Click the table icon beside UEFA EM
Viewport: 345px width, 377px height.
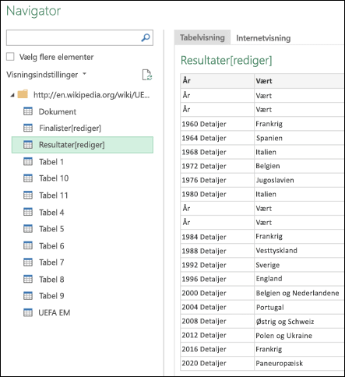[x=28, y=312]
